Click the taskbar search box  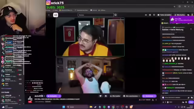[78, 107]
